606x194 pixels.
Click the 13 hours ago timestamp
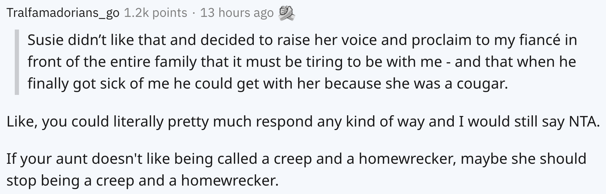tap(237, 13)
